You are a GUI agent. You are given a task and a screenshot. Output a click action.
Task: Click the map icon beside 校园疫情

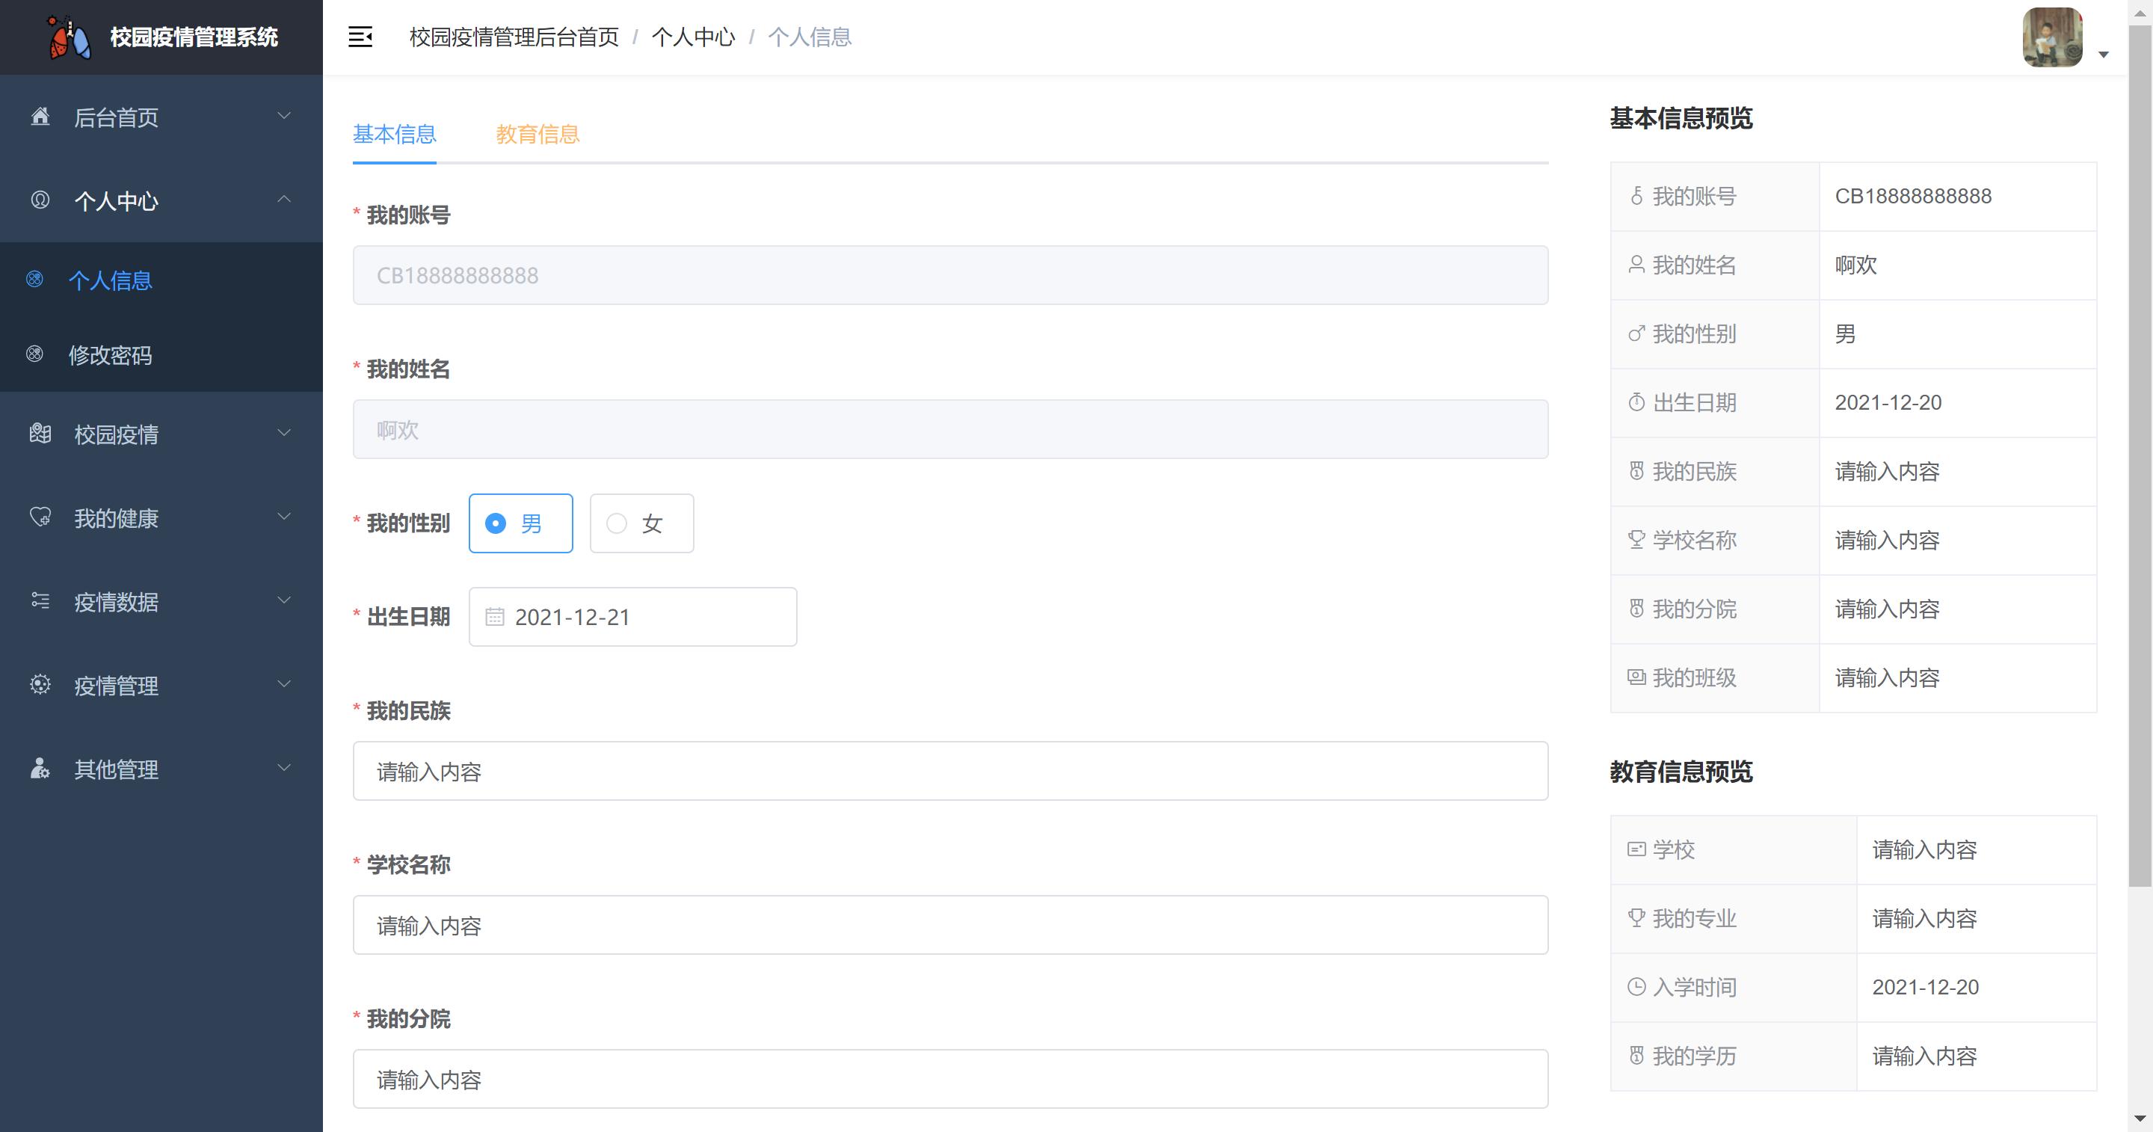(40, 433)
